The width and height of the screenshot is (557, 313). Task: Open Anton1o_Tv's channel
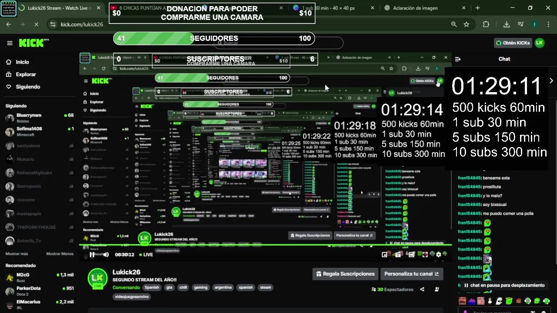pyautogui.click(x=39, y=241)
